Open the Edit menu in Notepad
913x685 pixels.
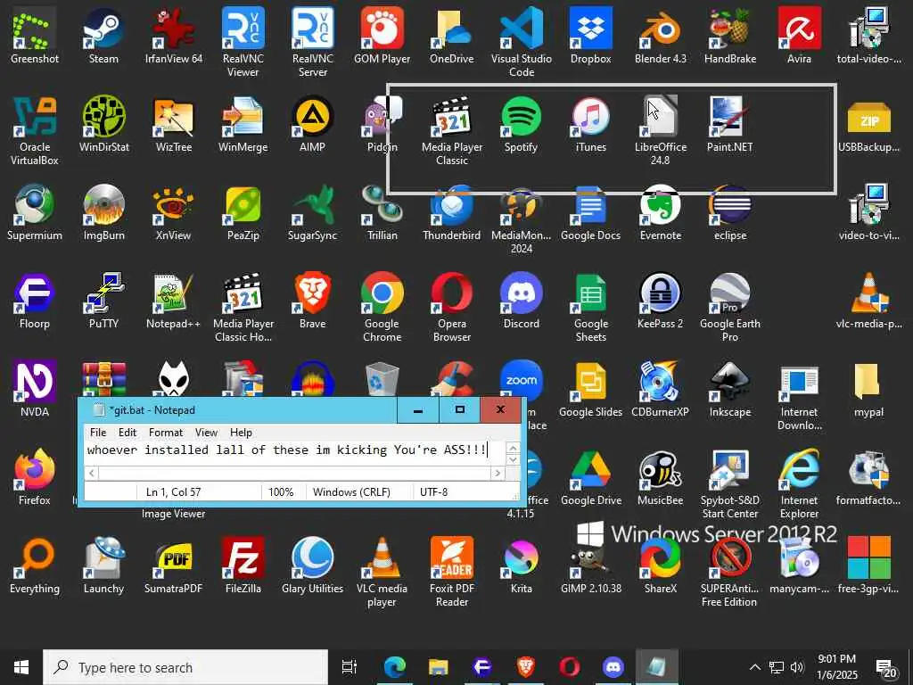pyautogui.click(x=127, y=433)
